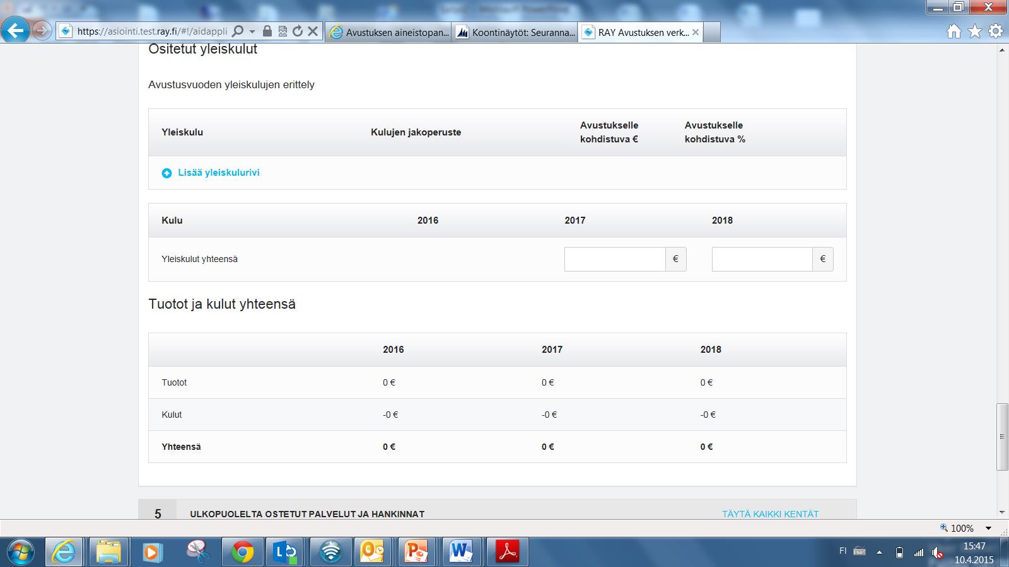Refresh the page
Screen dimensions: 1009x567
click(298, 31)
